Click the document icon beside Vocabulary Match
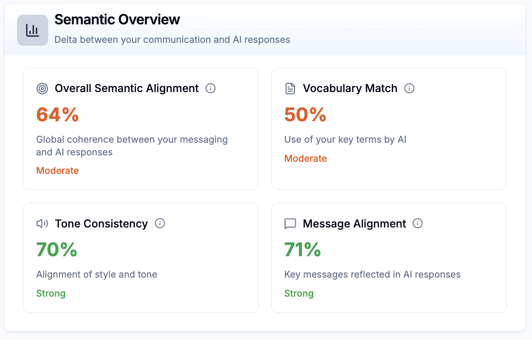532x340 pixels. point(290,88)
